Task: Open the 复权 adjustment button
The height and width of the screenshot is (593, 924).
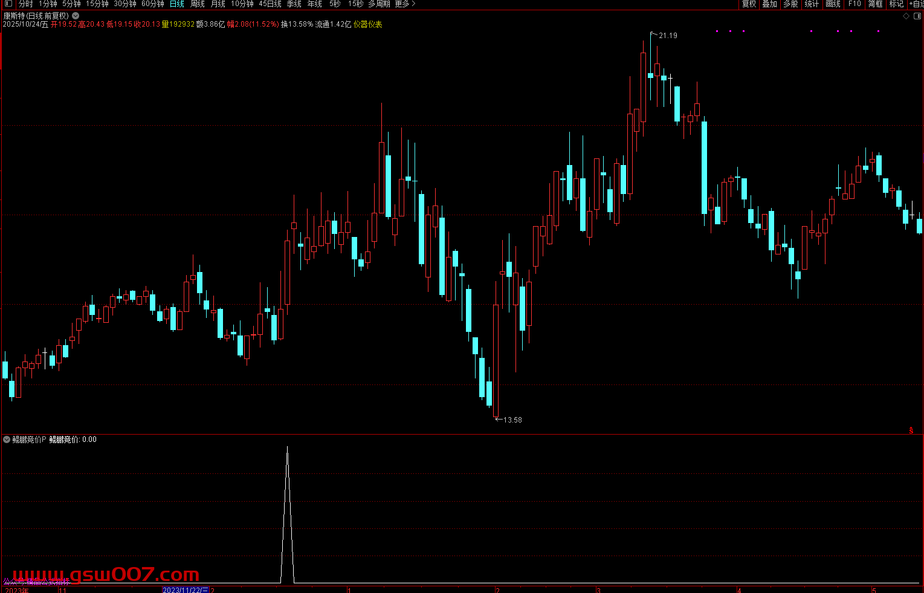Action: (x=749, y=4)
